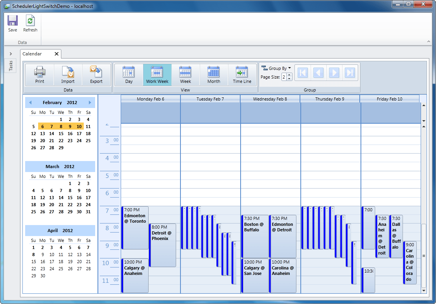Toggle the Week view button
436x304 pixels.
(x=185, y=74)
